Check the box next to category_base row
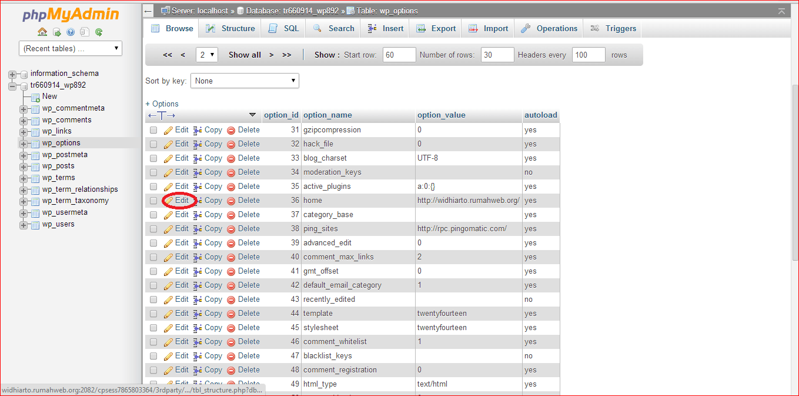This screenshot has width=799, height=396. click(153, 215)
